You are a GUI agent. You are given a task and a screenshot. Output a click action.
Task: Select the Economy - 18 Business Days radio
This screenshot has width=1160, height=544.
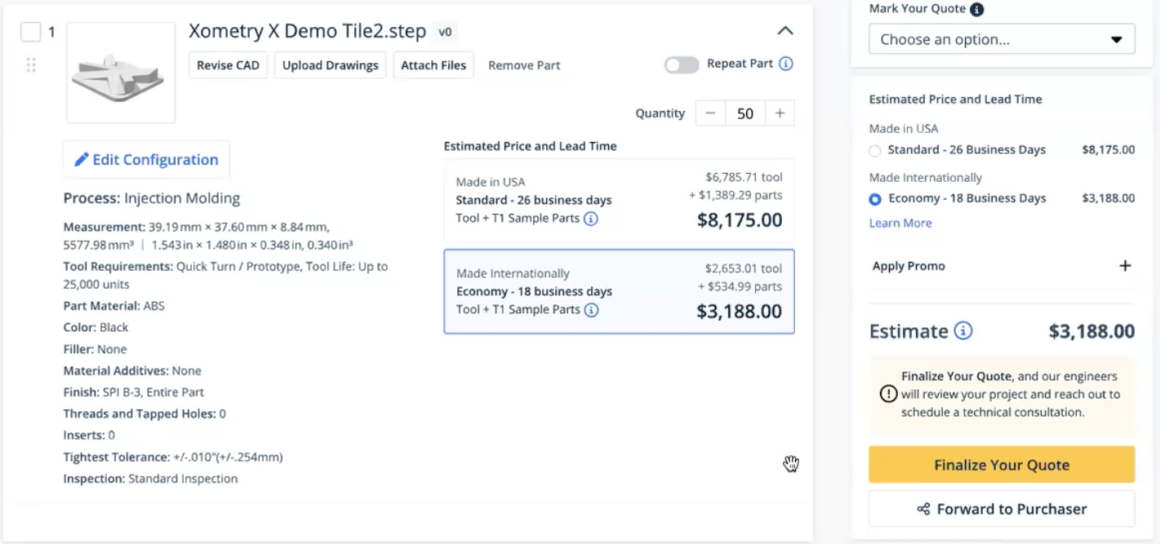(x=874, y=197)
